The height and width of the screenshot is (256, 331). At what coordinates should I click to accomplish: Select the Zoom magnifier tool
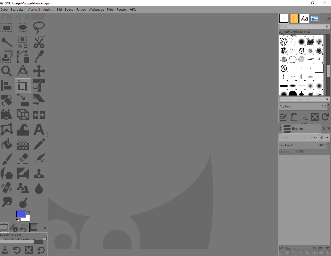pos(6,71)
